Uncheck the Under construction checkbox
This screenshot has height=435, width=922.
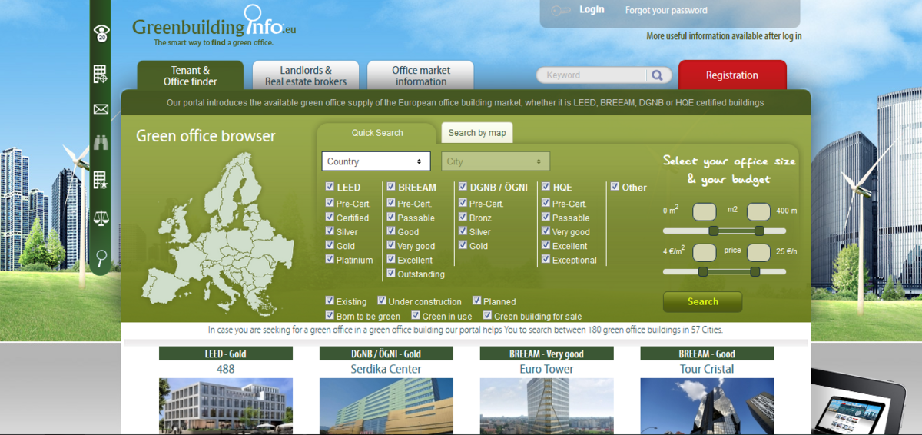382,301
